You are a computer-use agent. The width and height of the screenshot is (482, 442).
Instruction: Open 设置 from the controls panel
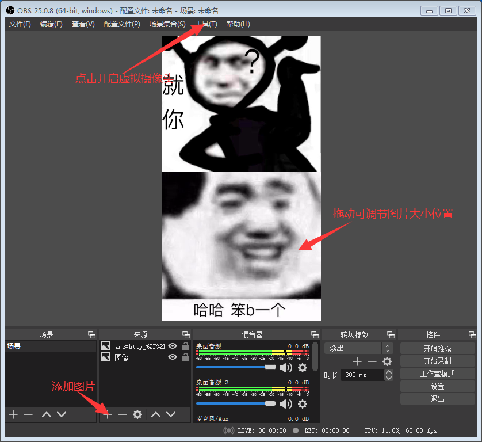point(437,386)
